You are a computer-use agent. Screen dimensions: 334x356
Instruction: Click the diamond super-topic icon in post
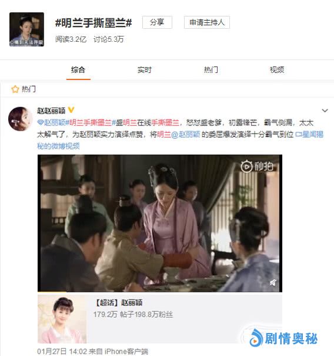40,123
